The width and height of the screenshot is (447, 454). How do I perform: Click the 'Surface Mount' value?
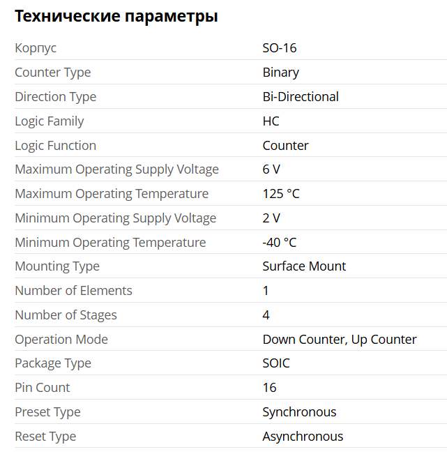(x=304, y=266)
